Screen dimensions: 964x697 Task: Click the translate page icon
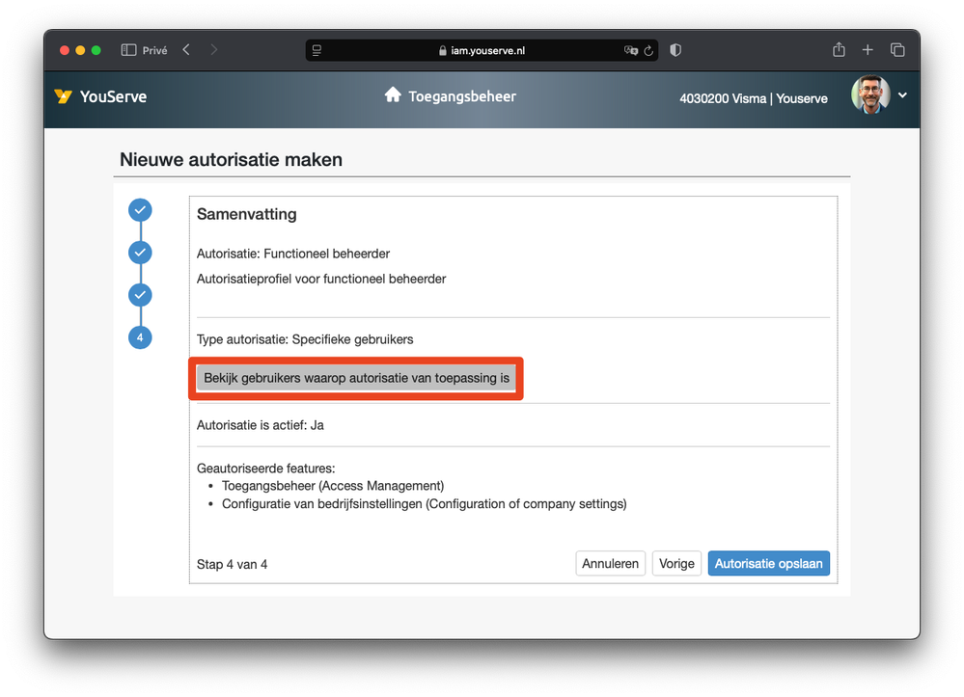[x=631, y=50]
